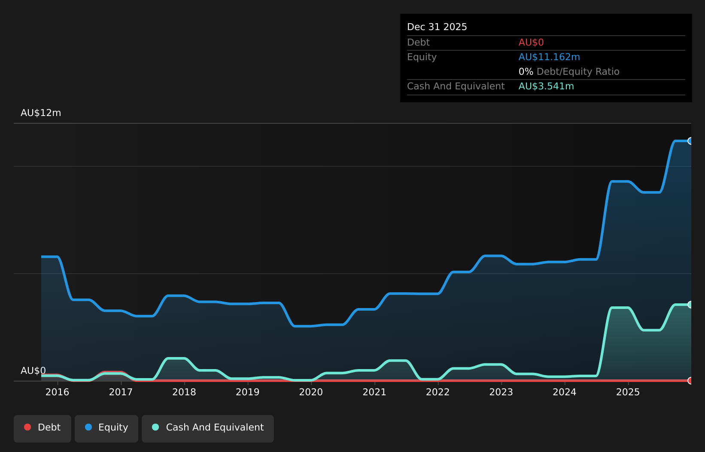
Task: Click the 2018 x-axis label
Action: [184, 392]
